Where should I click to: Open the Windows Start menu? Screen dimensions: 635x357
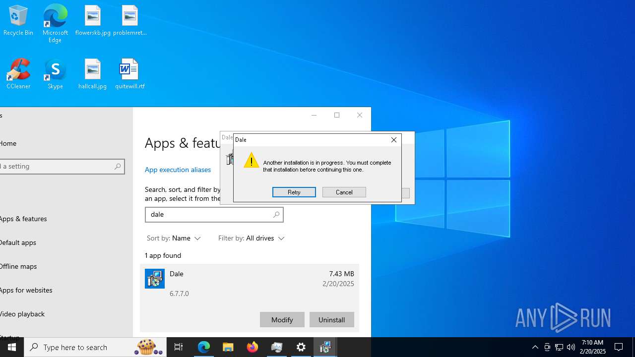(x=12, y=347)
